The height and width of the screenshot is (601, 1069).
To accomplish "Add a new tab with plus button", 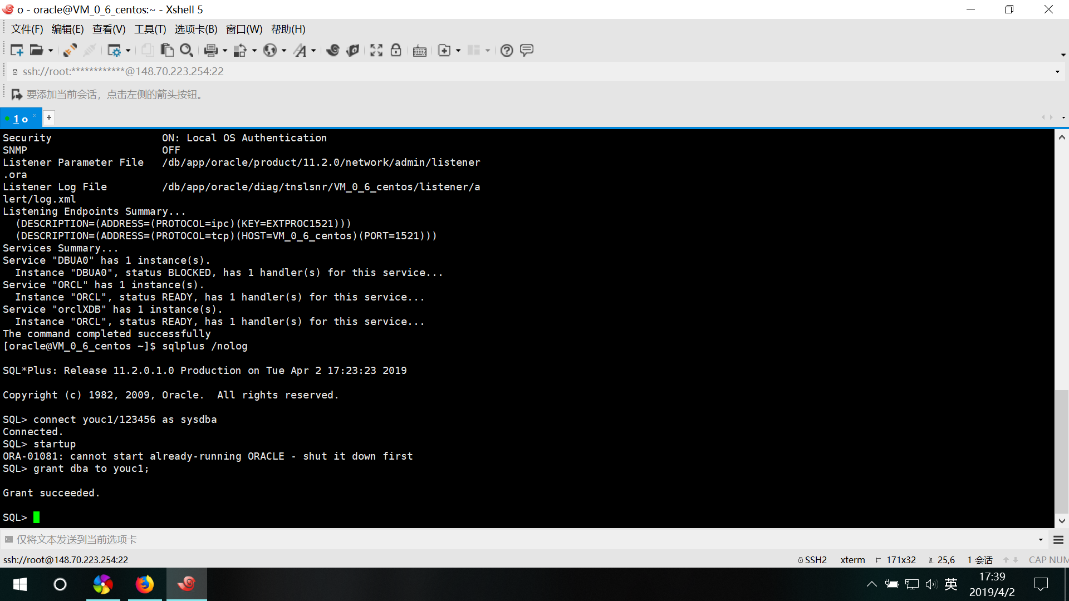I will [49, 117].
